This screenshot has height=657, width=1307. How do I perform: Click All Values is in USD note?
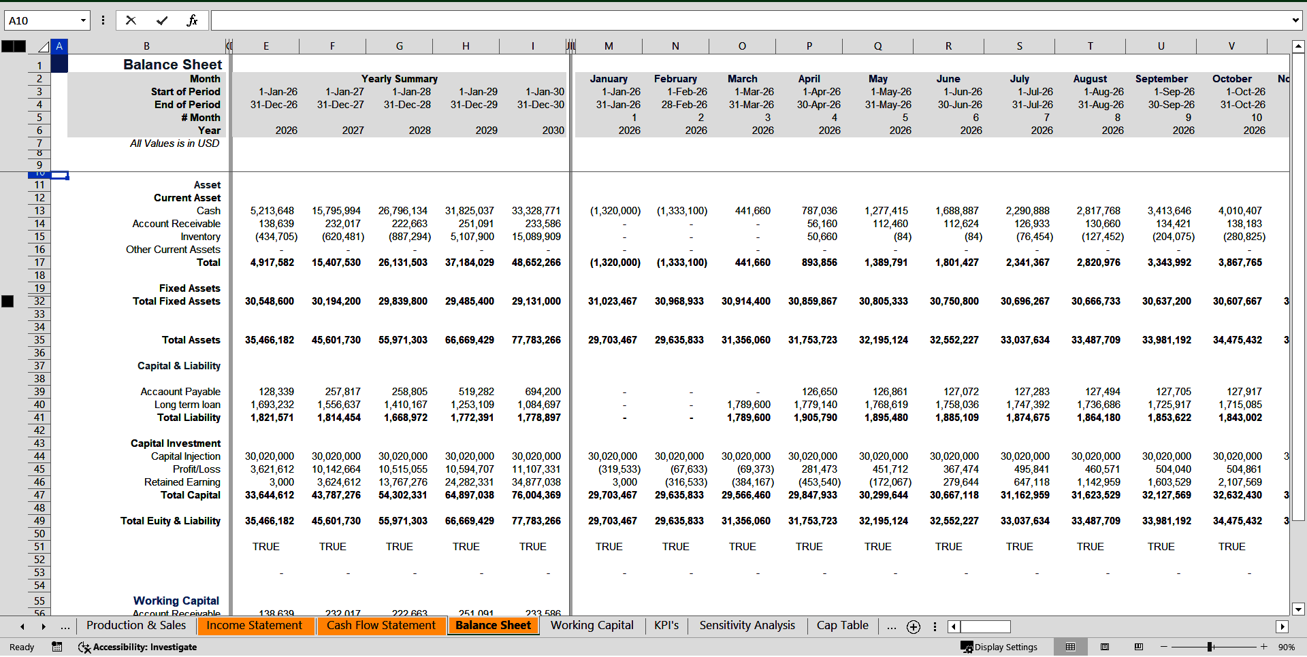click(x=175, y=144)
